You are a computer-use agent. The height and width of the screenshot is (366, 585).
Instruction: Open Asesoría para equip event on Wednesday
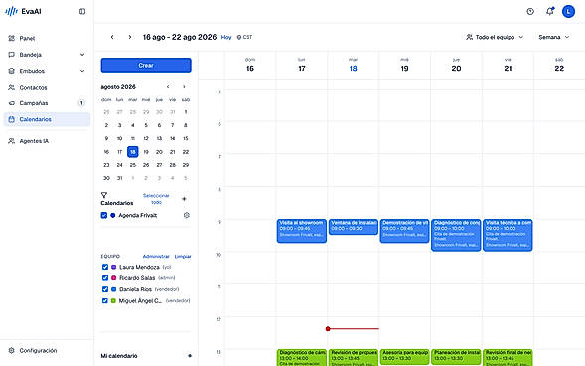404,358
